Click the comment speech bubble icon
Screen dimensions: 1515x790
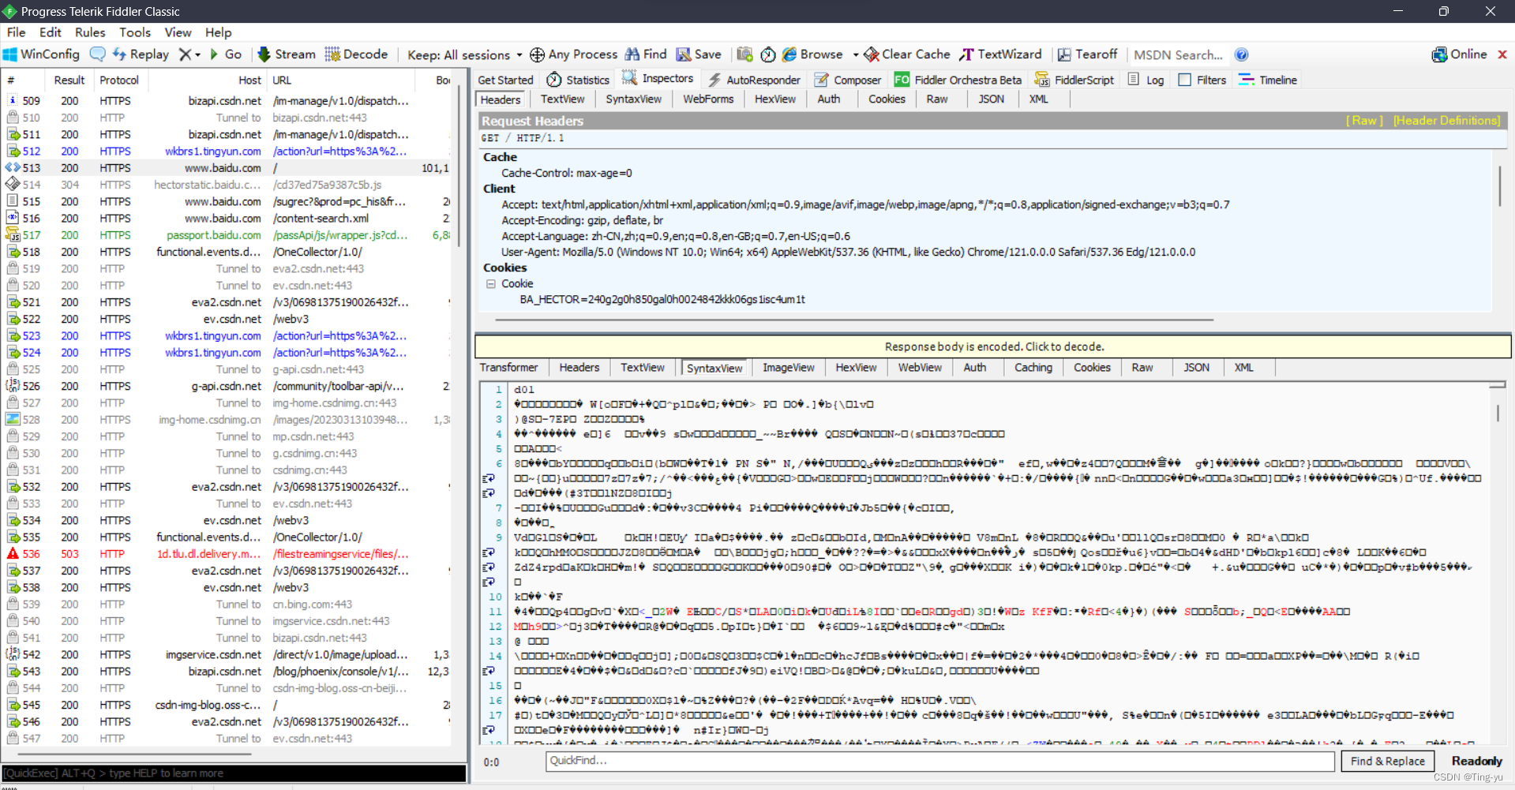tap(98, 54)
